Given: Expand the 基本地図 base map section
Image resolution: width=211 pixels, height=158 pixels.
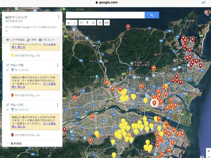Looking at the screenshot, I should pos(8,144).
